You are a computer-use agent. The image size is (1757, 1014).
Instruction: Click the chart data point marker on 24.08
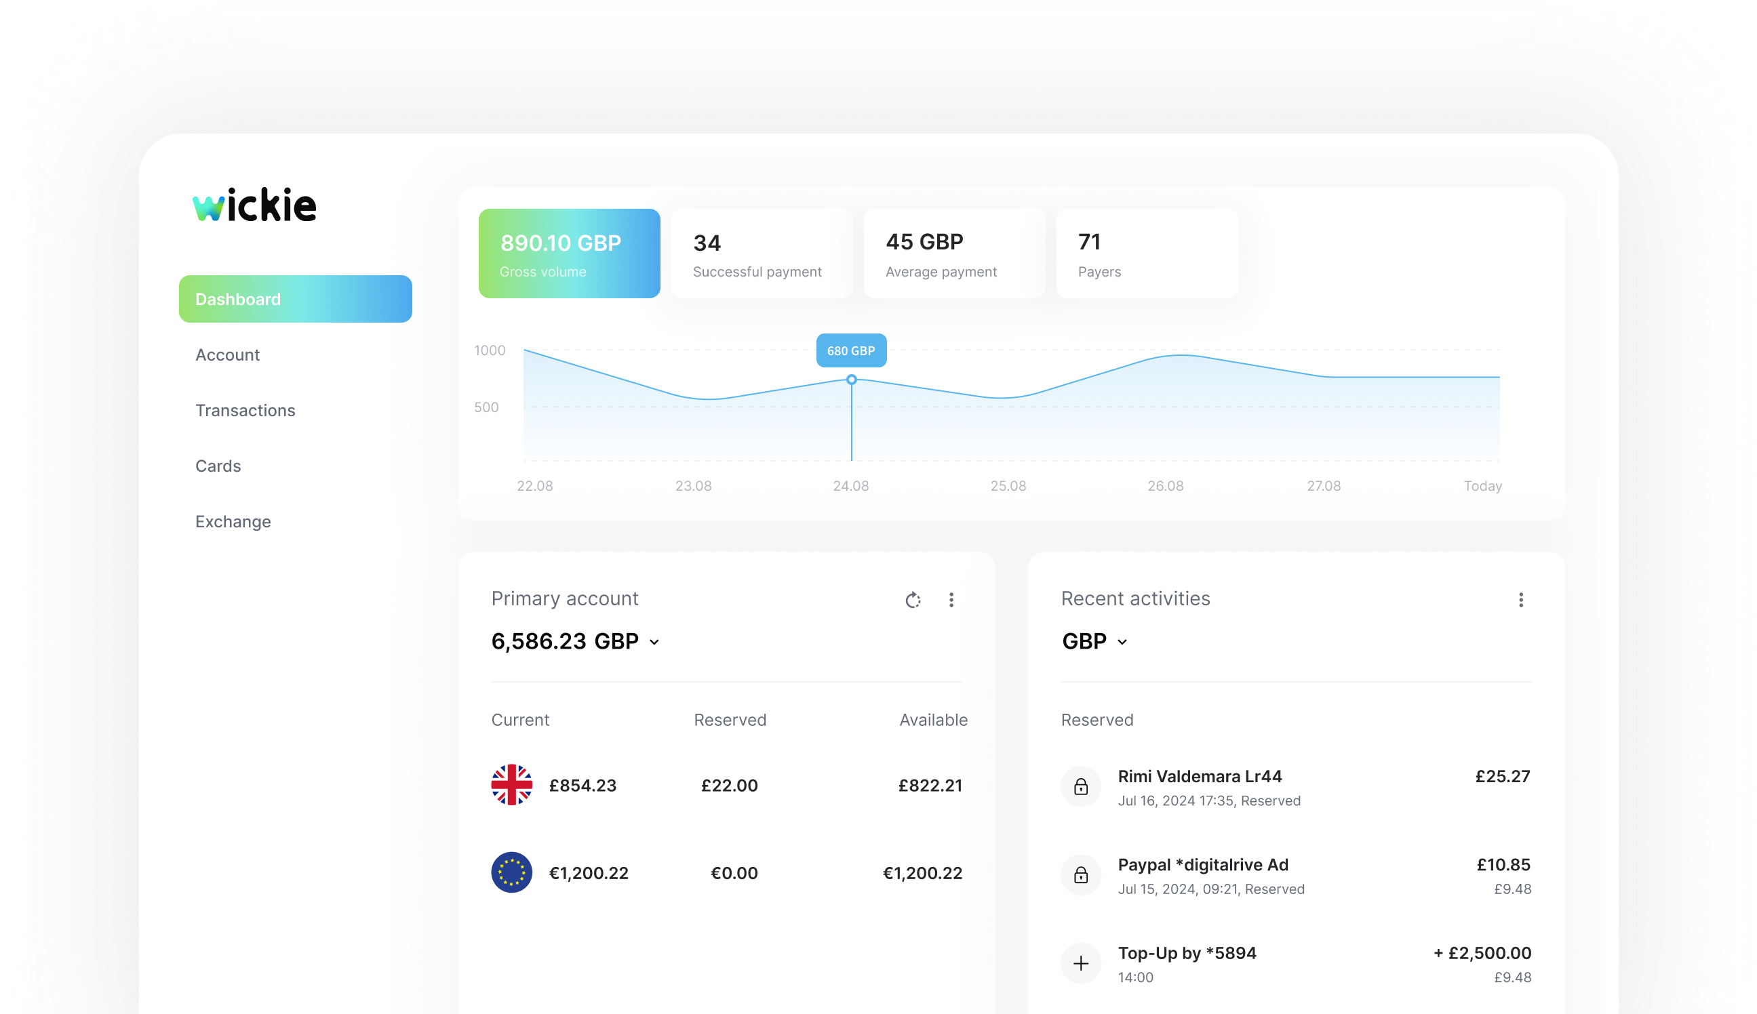click(851, 380)
